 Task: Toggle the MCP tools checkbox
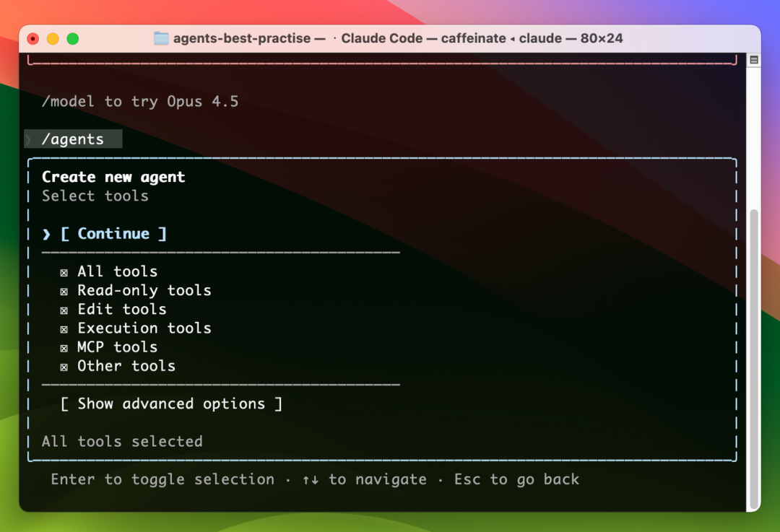[64, 347]
